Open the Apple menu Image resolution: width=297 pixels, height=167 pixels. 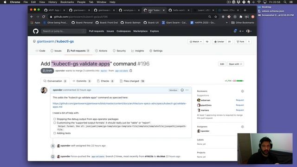pyautogui.click(x=5, y=2)
